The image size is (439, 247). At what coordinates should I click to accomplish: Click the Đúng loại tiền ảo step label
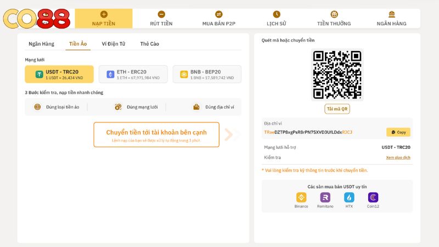[63, 107]
